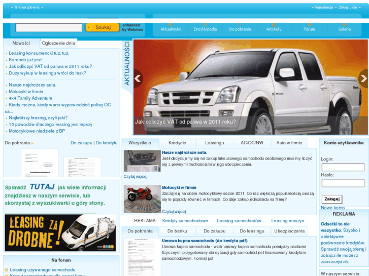Click the Szukaj search button
The image size is (369, 276).
(103, 27)
